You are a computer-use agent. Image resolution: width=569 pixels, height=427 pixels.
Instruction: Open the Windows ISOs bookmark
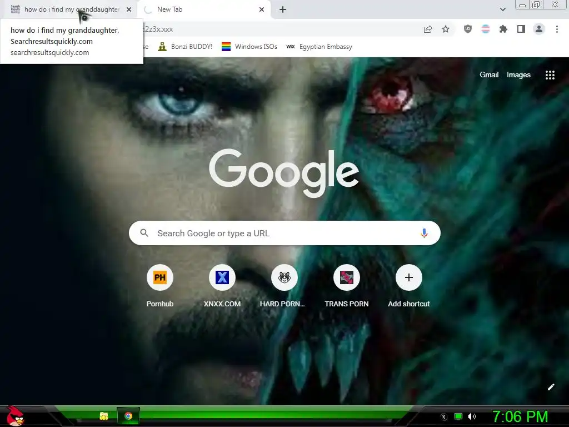tap(249, 47)
